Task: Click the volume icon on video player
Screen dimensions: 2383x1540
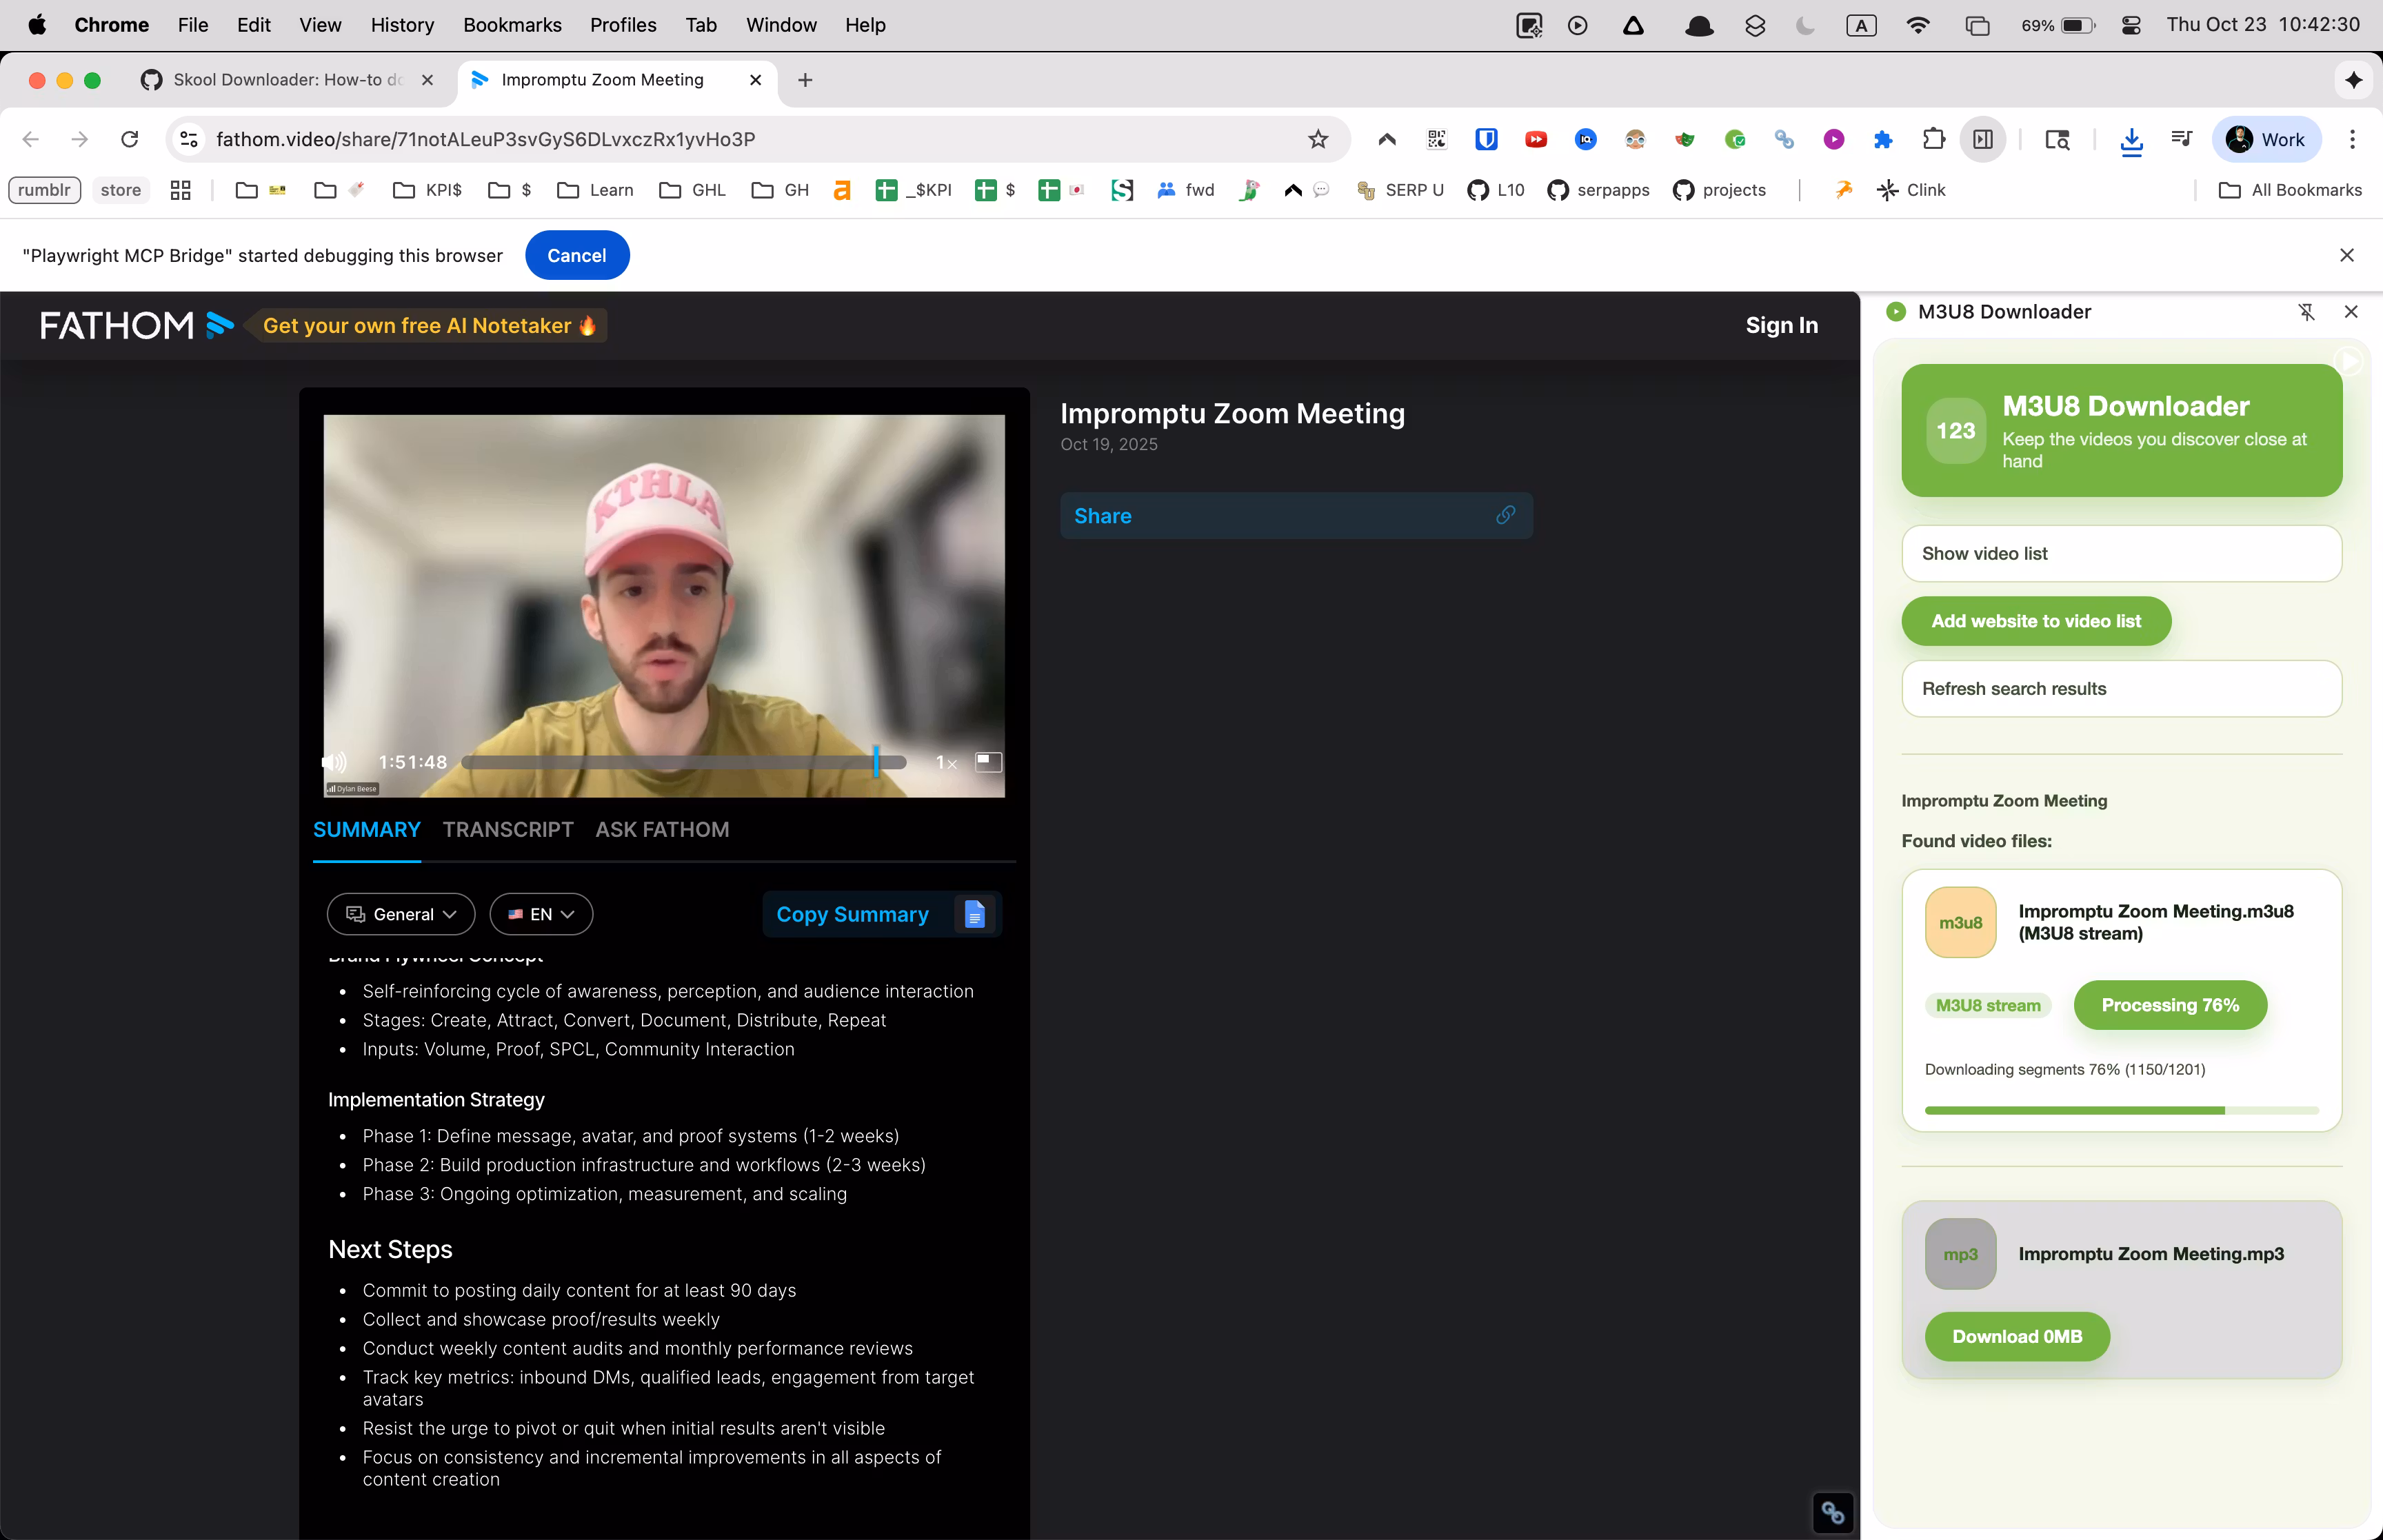Action: 335,763
